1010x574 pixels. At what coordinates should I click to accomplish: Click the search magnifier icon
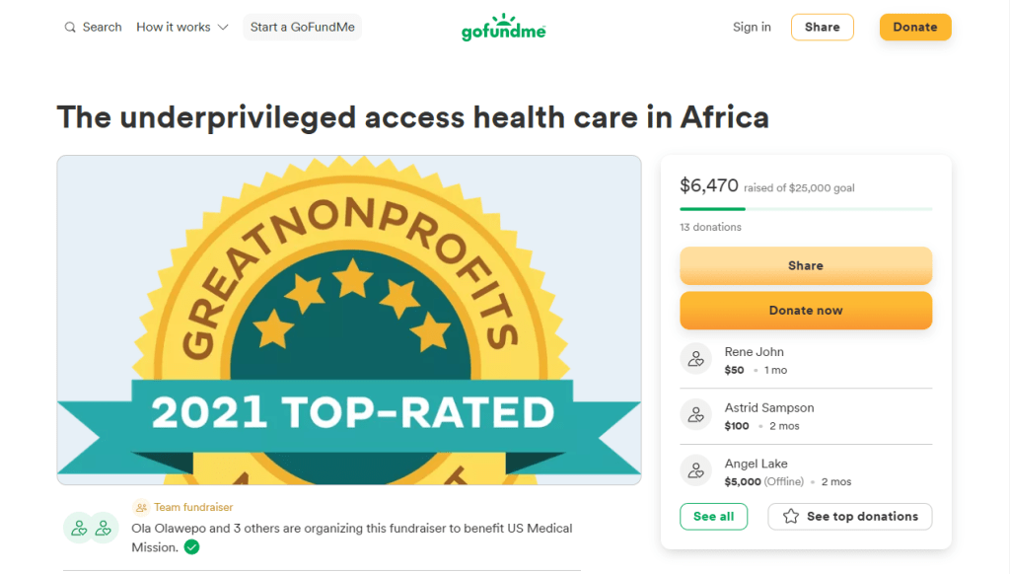[x=70, y=28]
